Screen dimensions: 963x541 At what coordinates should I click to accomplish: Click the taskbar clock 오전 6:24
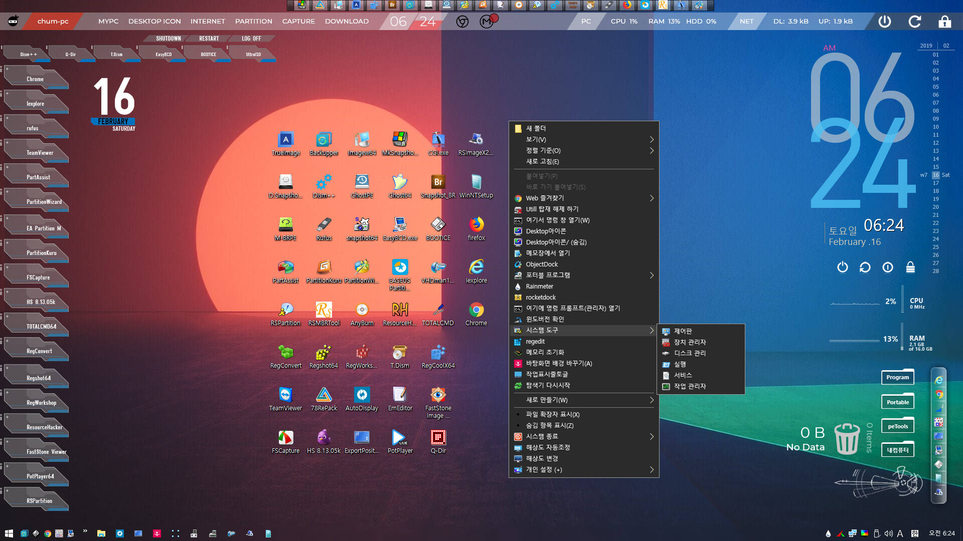coord(941,533)
